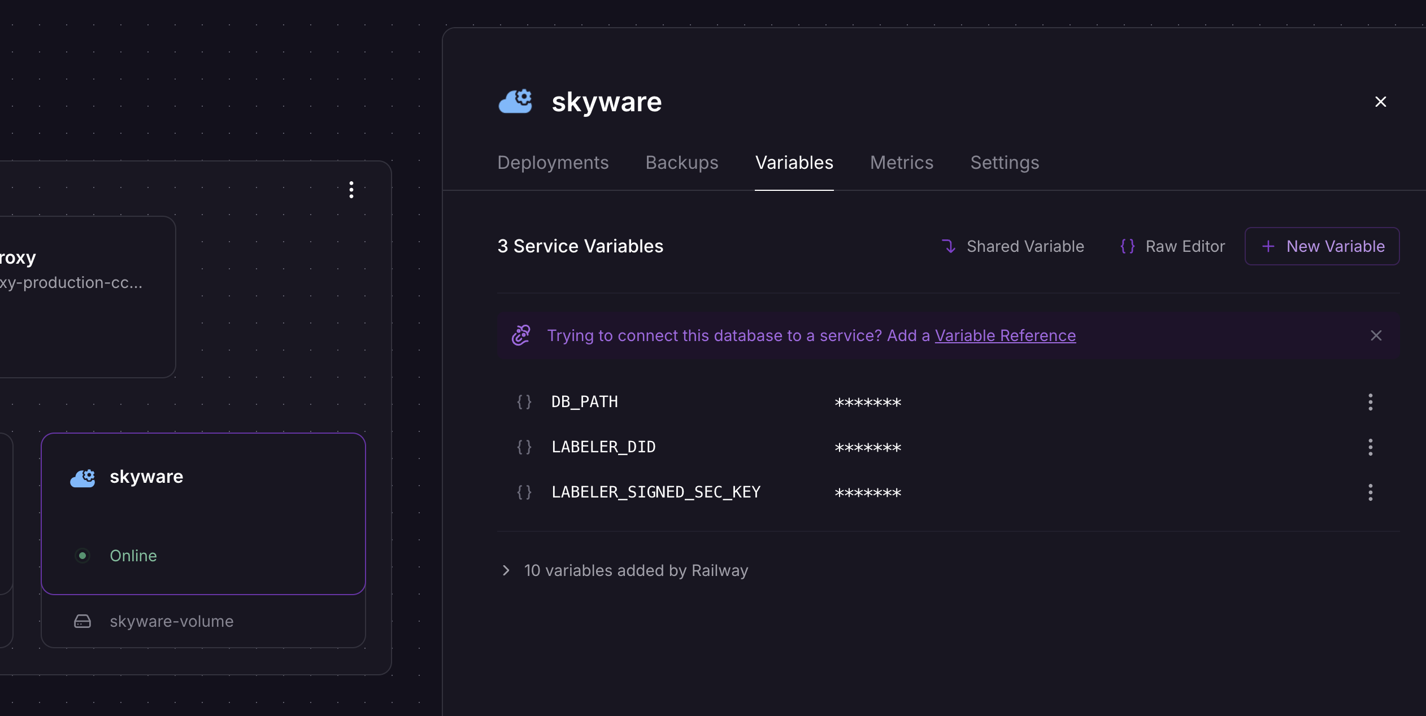
Task: Click the skyware-volume disk icon
Action: coord(82,621)
